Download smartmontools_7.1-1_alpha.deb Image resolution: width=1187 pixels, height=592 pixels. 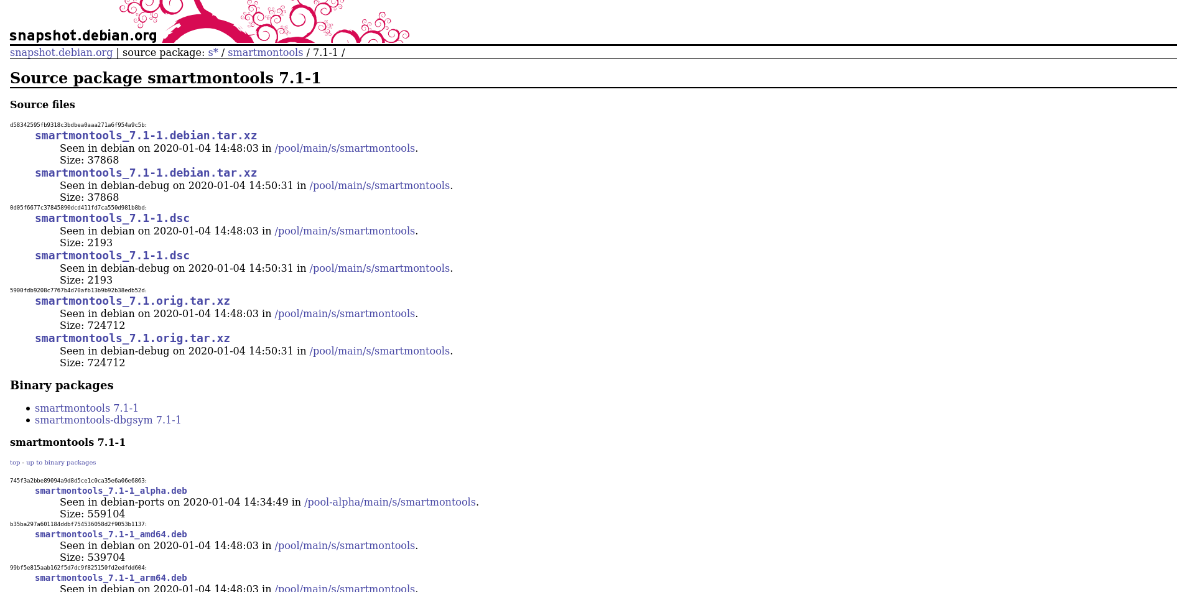click(x=111, y=491)
